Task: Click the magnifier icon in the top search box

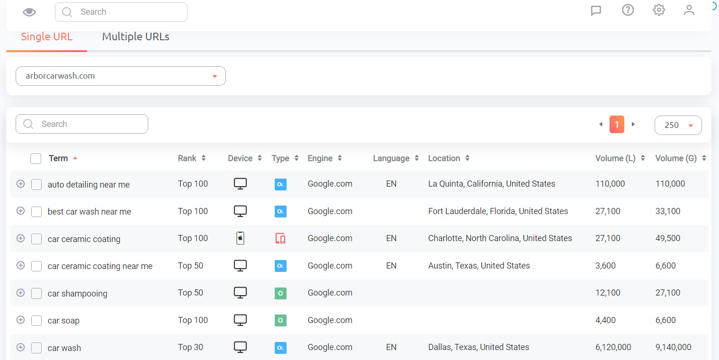Action: point(67,12)
